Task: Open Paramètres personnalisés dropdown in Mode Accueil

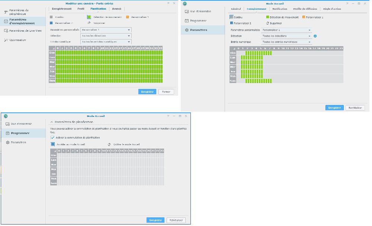Action: (286, 30)
